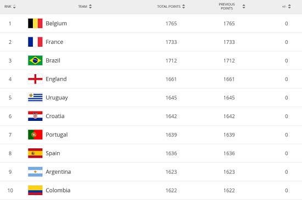This screenshot has width=302, height=200.
Task: Sort table by RNK column arrows
Action: [14, 7]
